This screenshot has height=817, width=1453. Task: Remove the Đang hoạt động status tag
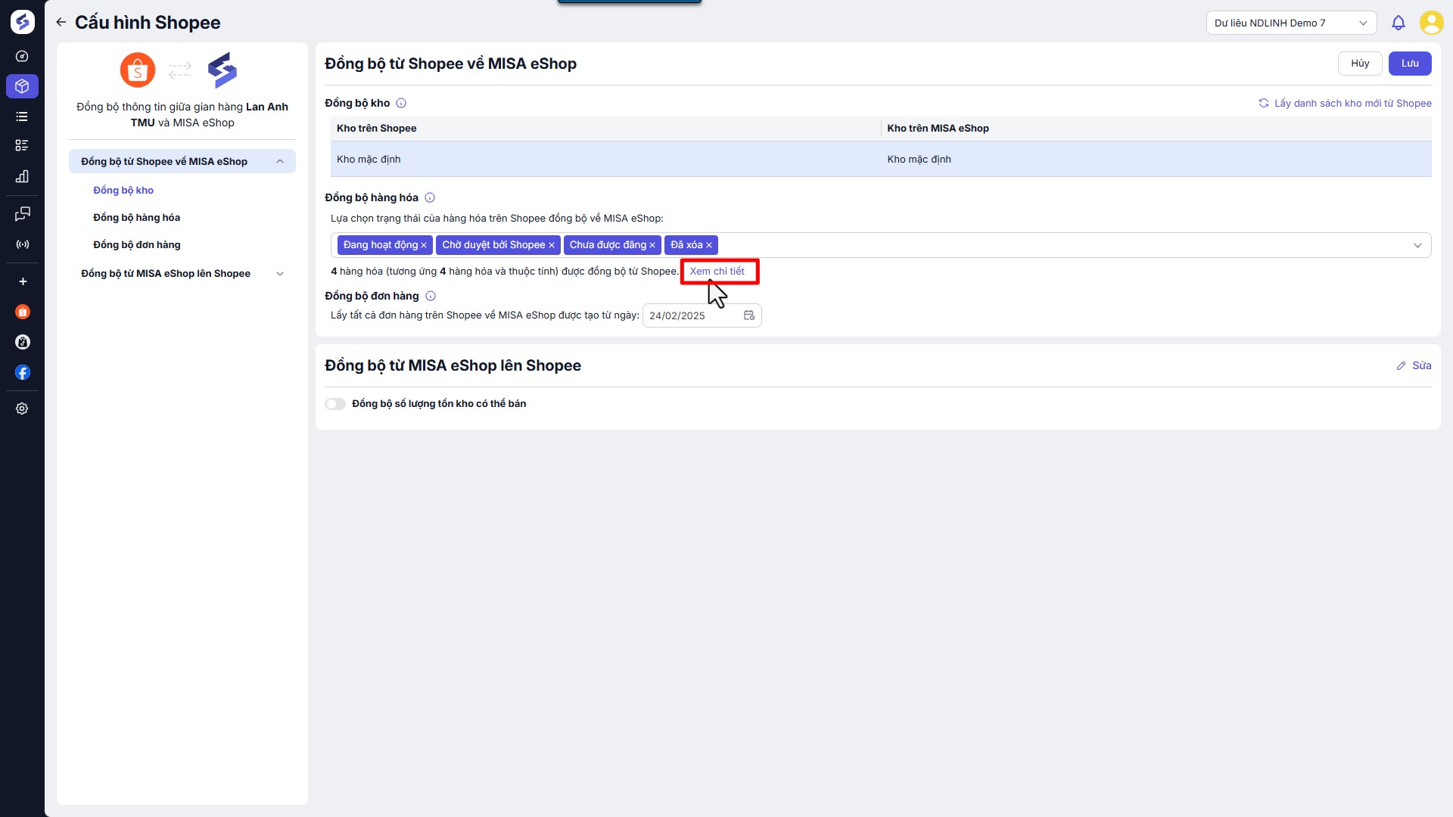424,245
